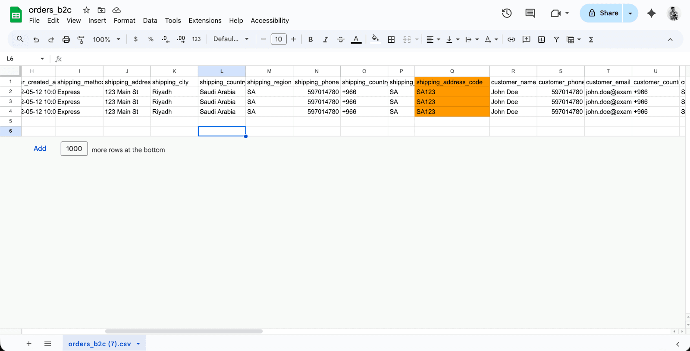Open version history clock icon

point(507,13)
